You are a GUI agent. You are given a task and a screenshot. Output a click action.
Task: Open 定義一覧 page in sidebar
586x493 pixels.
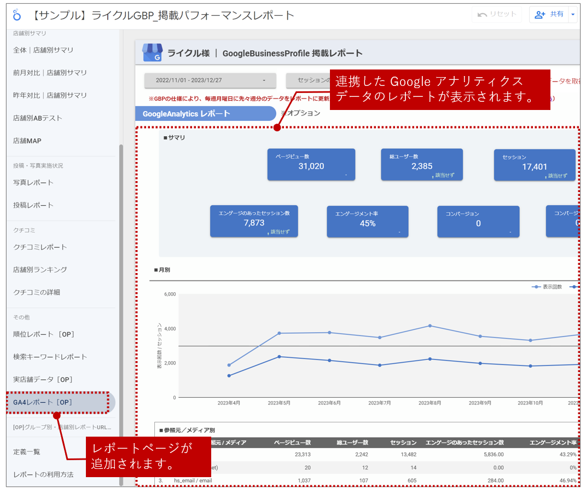pos(27,451)
